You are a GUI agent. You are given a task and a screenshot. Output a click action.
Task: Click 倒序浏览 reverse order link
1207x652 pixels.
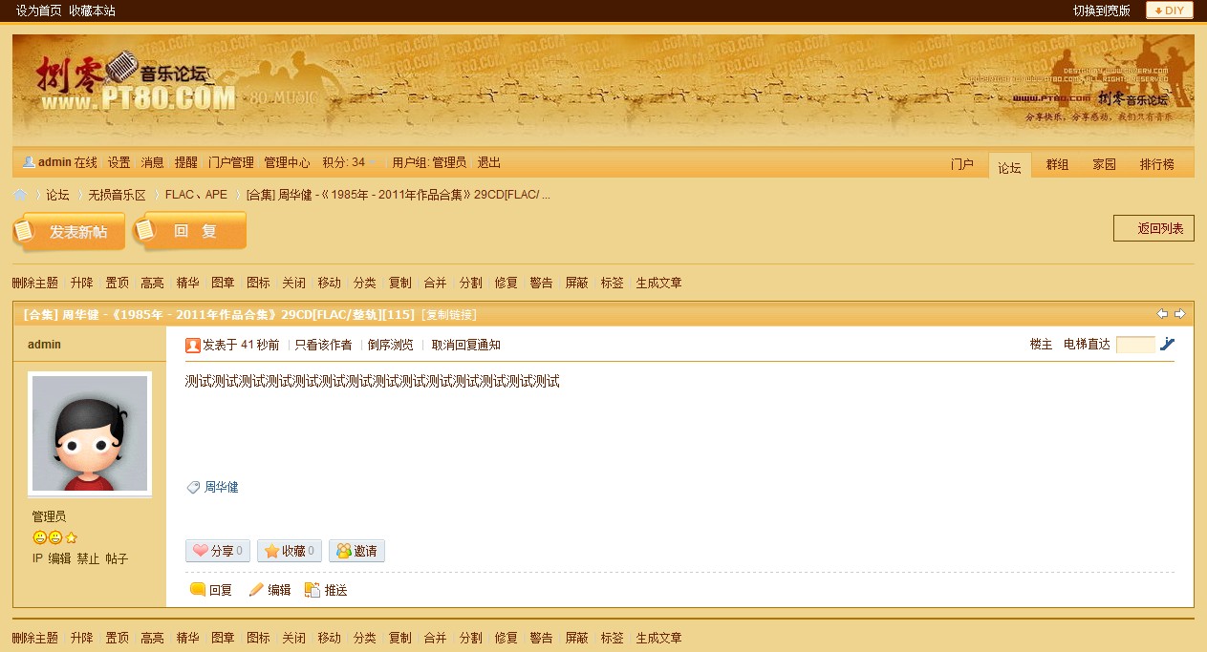391,346
